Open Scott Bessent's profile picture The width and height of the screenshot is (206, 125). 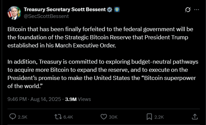[x=14, y=13]
